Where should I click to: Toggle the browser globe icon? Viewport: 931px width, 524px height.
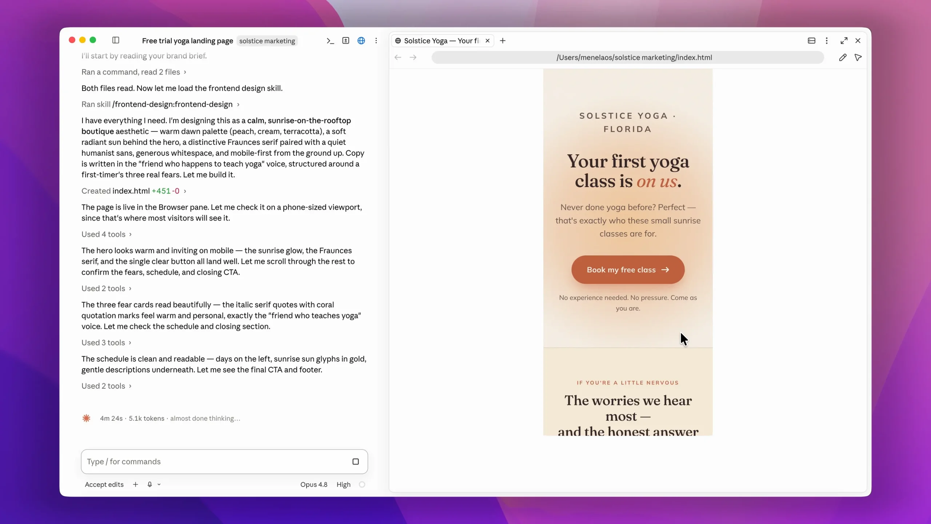click(361, 41)
